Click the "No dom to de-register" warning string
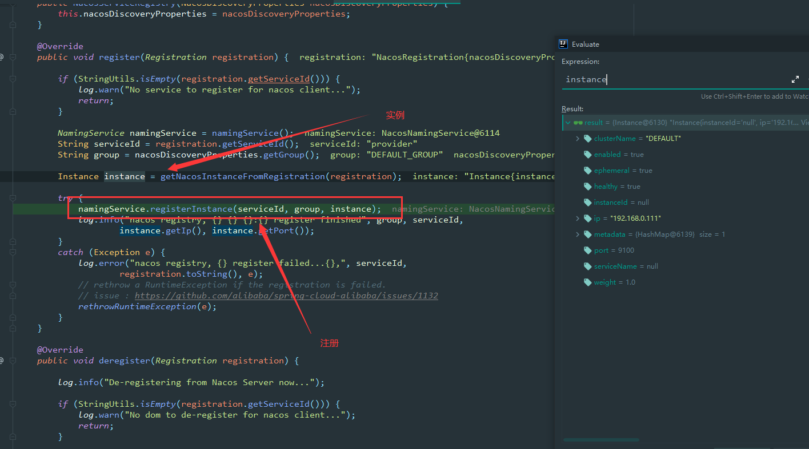The width and height of the screenshot is (809, 449). click(238, 415)
